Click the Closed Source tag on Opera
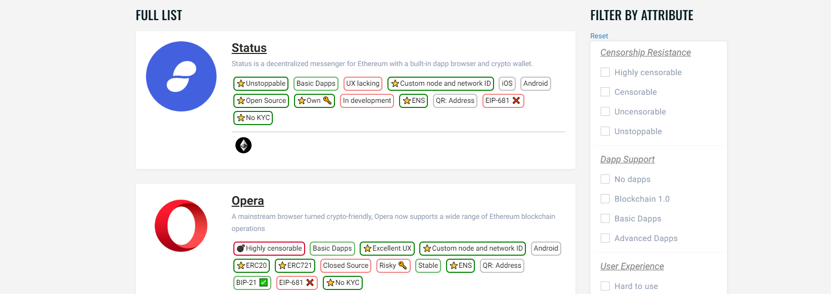The image size is (831, 294). [346, 265]
